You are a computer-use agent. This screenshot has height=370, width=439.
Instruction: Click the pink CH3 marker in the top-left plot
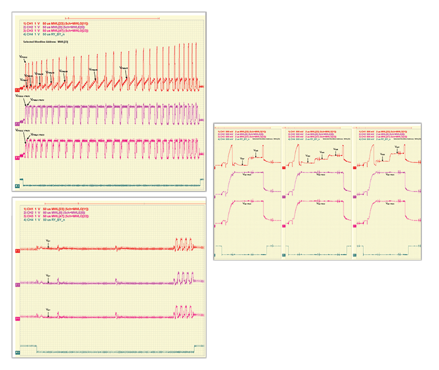click(18, 157)
